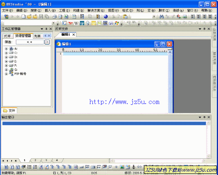Click the Bold B HTML icon
This screenshot has height=175, width=218.
6,167
